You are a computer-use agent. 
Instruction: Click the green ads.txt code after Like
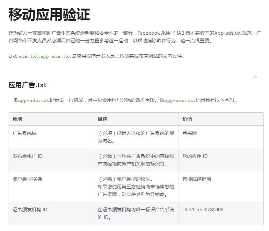coord(29,56)
